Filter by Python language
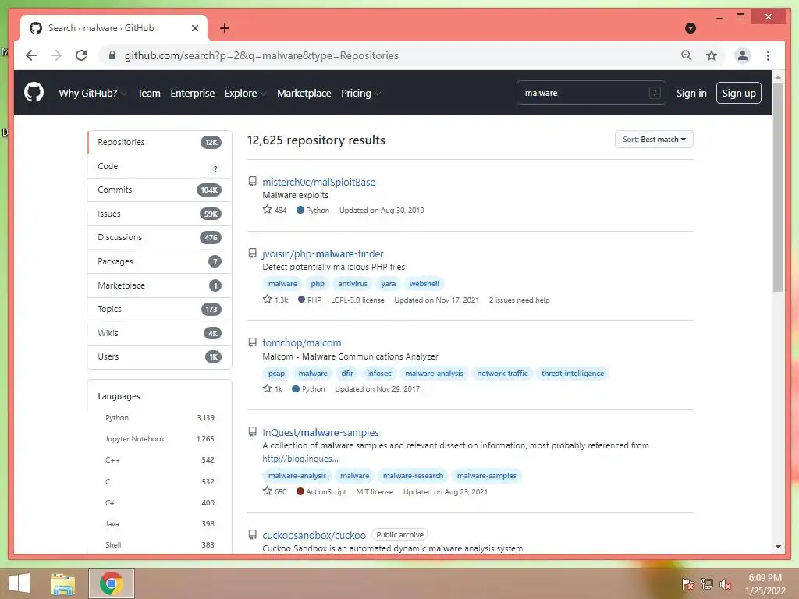The width and height of the screenshot is (799, 599). [x=159, y=418]
